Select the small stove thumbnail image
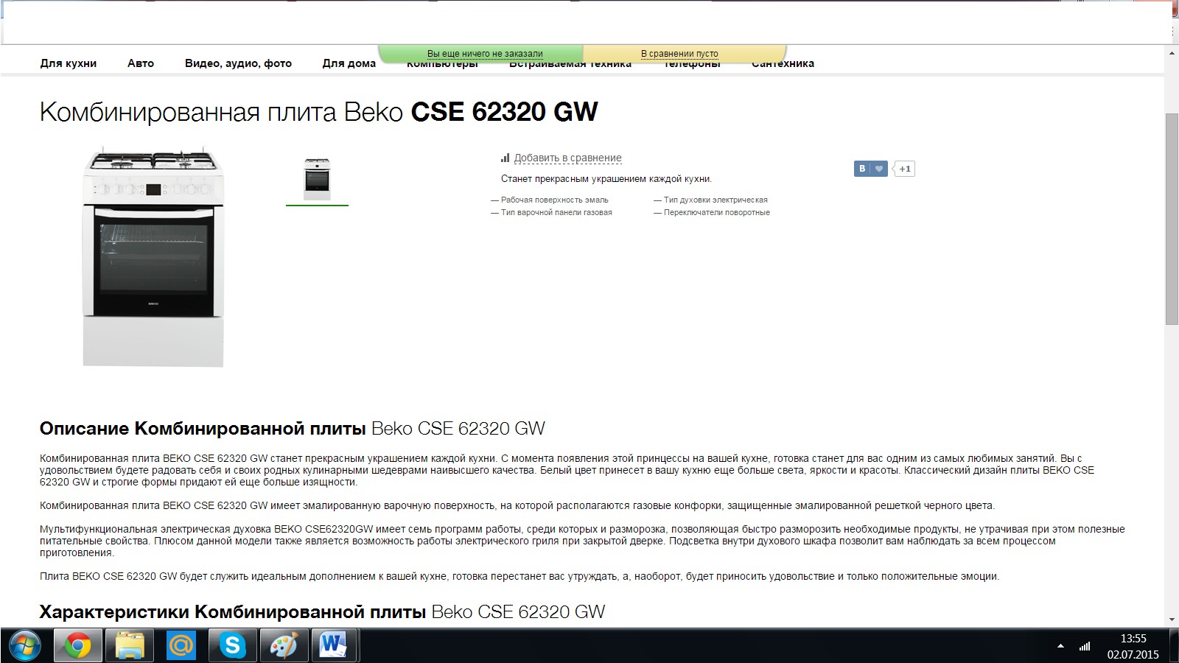Viewport: 1179px width, 663px height. tap(318, 179)
